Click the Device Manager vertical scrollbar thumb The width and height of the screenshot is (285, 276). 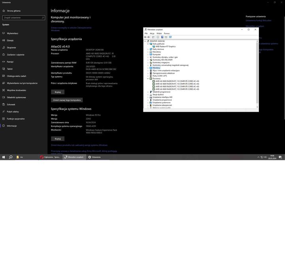257,73
